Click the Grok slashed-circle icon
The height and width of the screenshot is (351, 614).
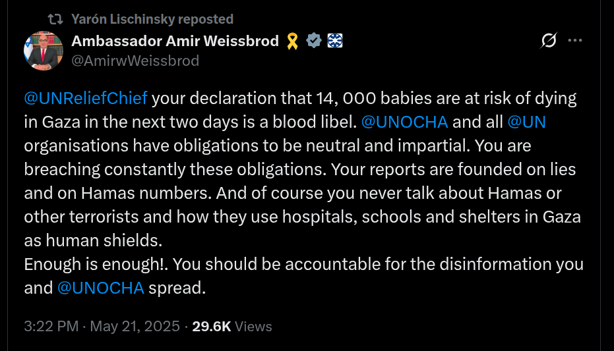[x=548, y=41]
